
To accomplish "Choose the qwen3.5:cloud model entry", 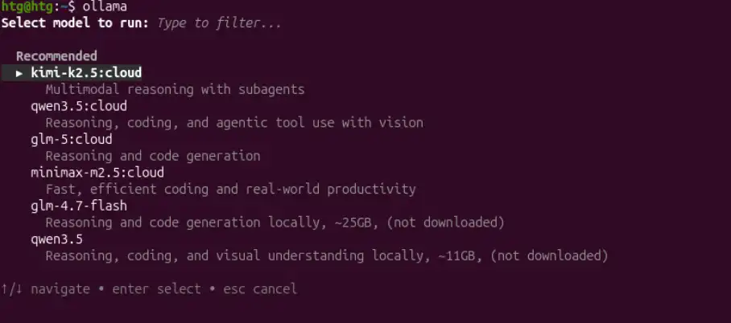I will click(x=78, y=106).
